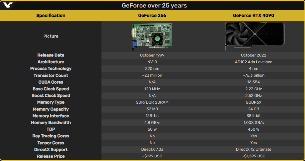Select the Ray Tracing Cores 'No' cell

pos(152,136)
